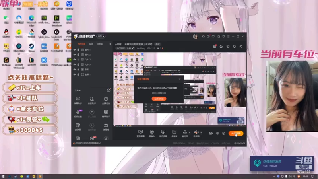This screenshot has height=179, width=318.
Task: Open settings gear in the bottom bar
Action: coord(224,134)
